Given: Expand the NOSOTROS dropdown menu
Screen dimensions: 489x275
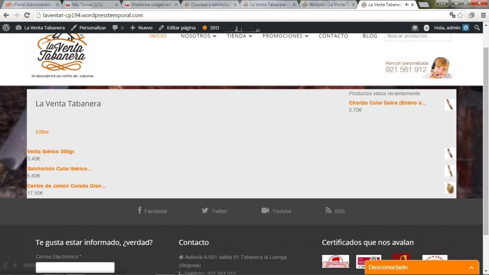Looking at the screenshot, I should click(198, 36).
